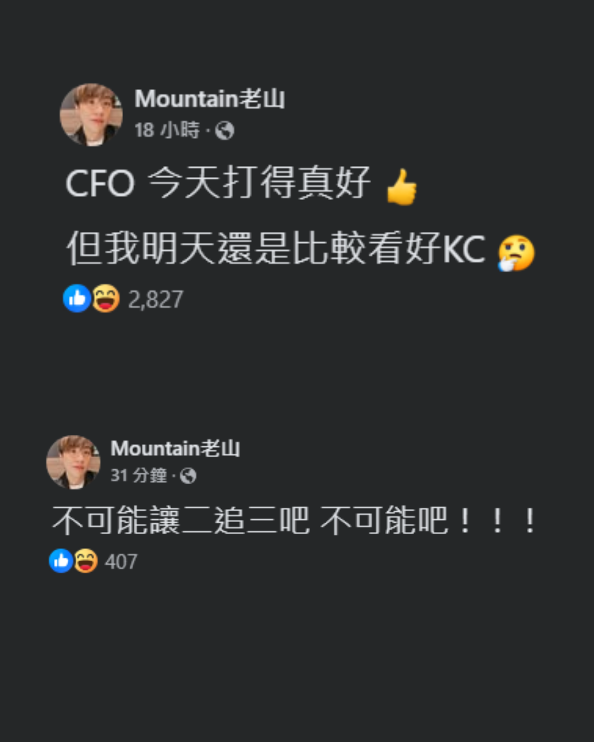Viewport: 594px width, 742px height.
Task: Open the Mountain老山 avatar on the first post
Action: (91, 114)
